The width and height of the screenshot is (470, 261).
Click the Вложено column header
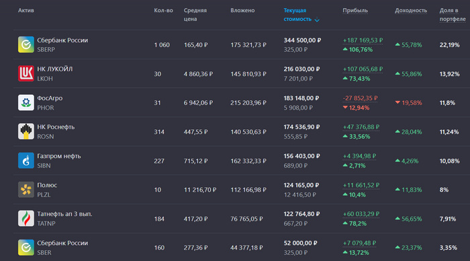(242, 11)
